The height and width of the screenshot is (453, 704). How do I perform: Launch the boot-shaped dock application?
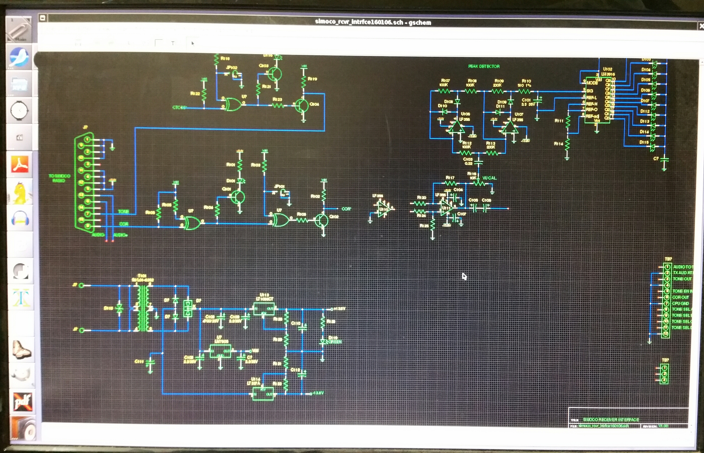[x=21, y=350]
